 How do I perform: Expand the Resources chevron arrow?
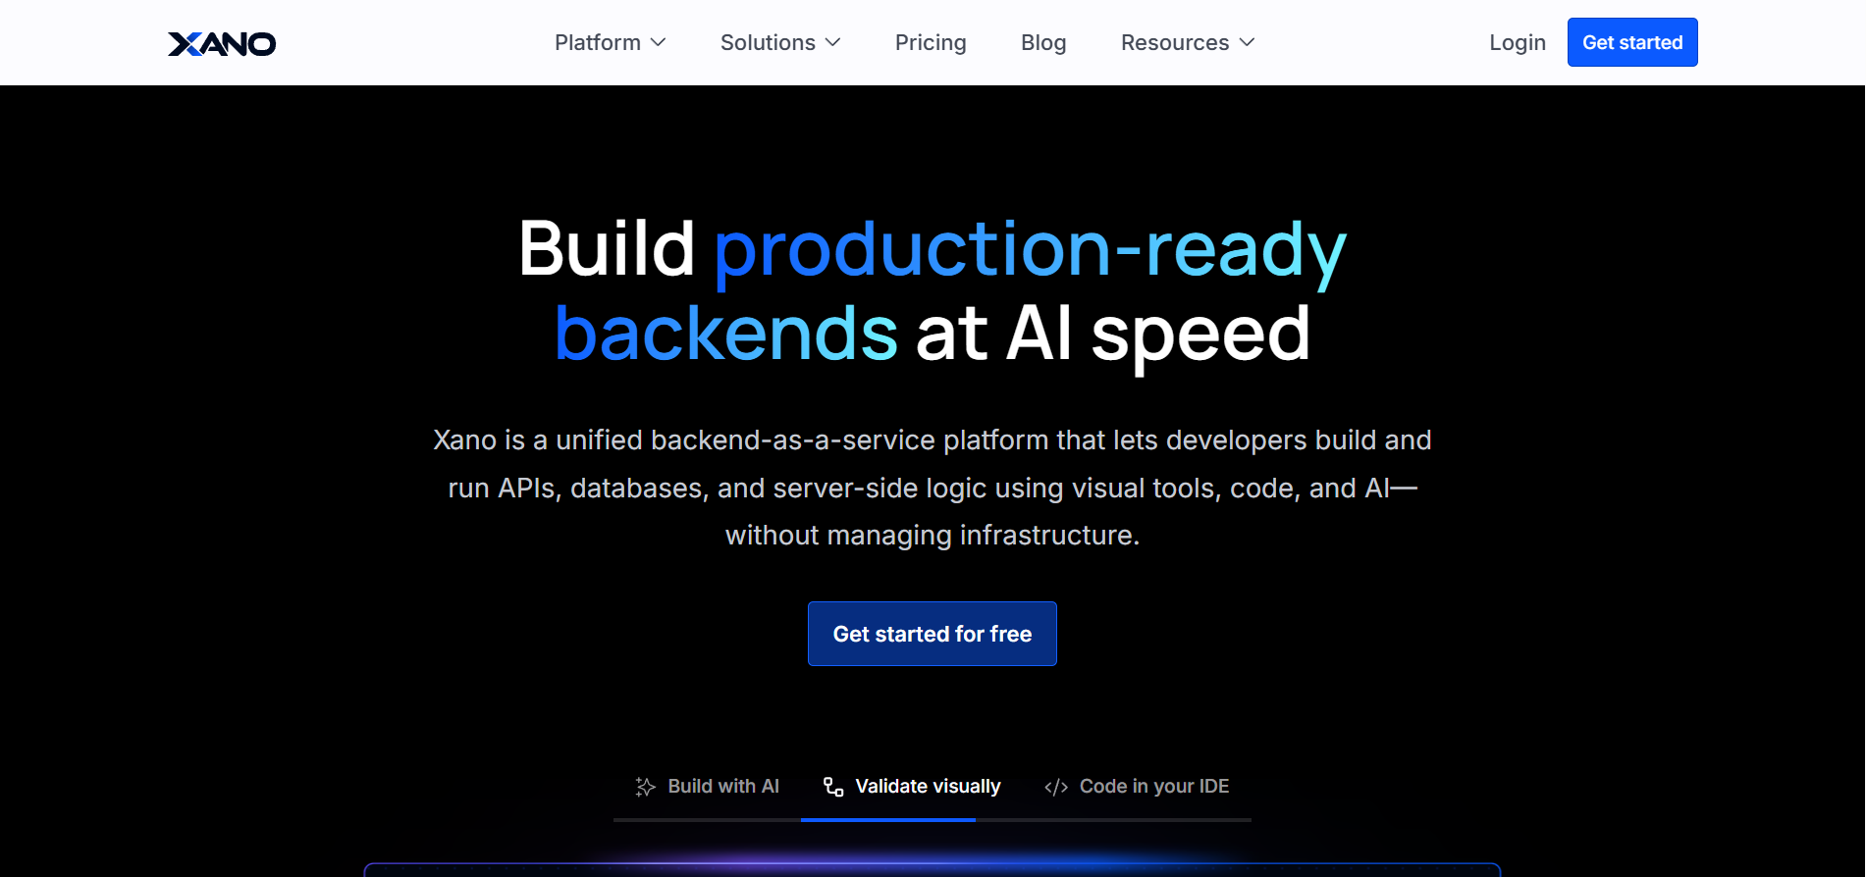click(1248, 42)
